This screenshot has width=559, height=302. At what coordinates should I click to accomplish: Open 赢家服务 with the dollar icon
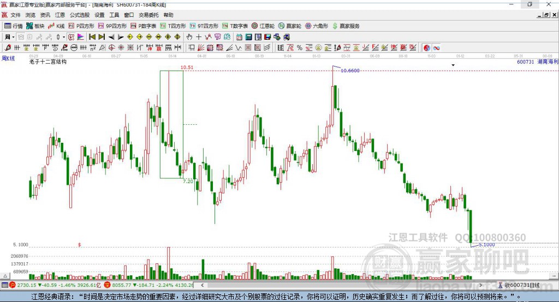click(346, 26)
